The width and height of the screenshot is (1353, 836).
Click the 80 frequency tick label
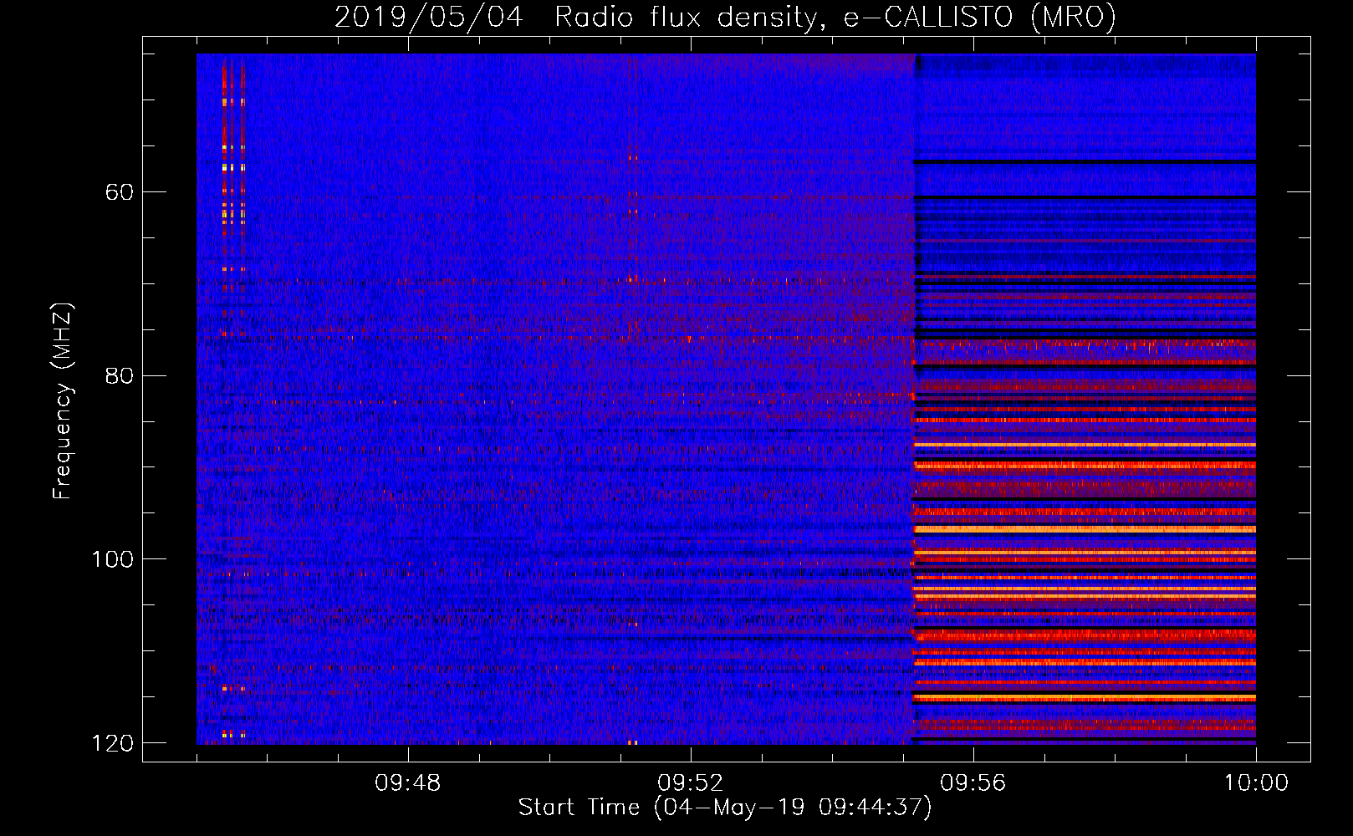[120, 375]
